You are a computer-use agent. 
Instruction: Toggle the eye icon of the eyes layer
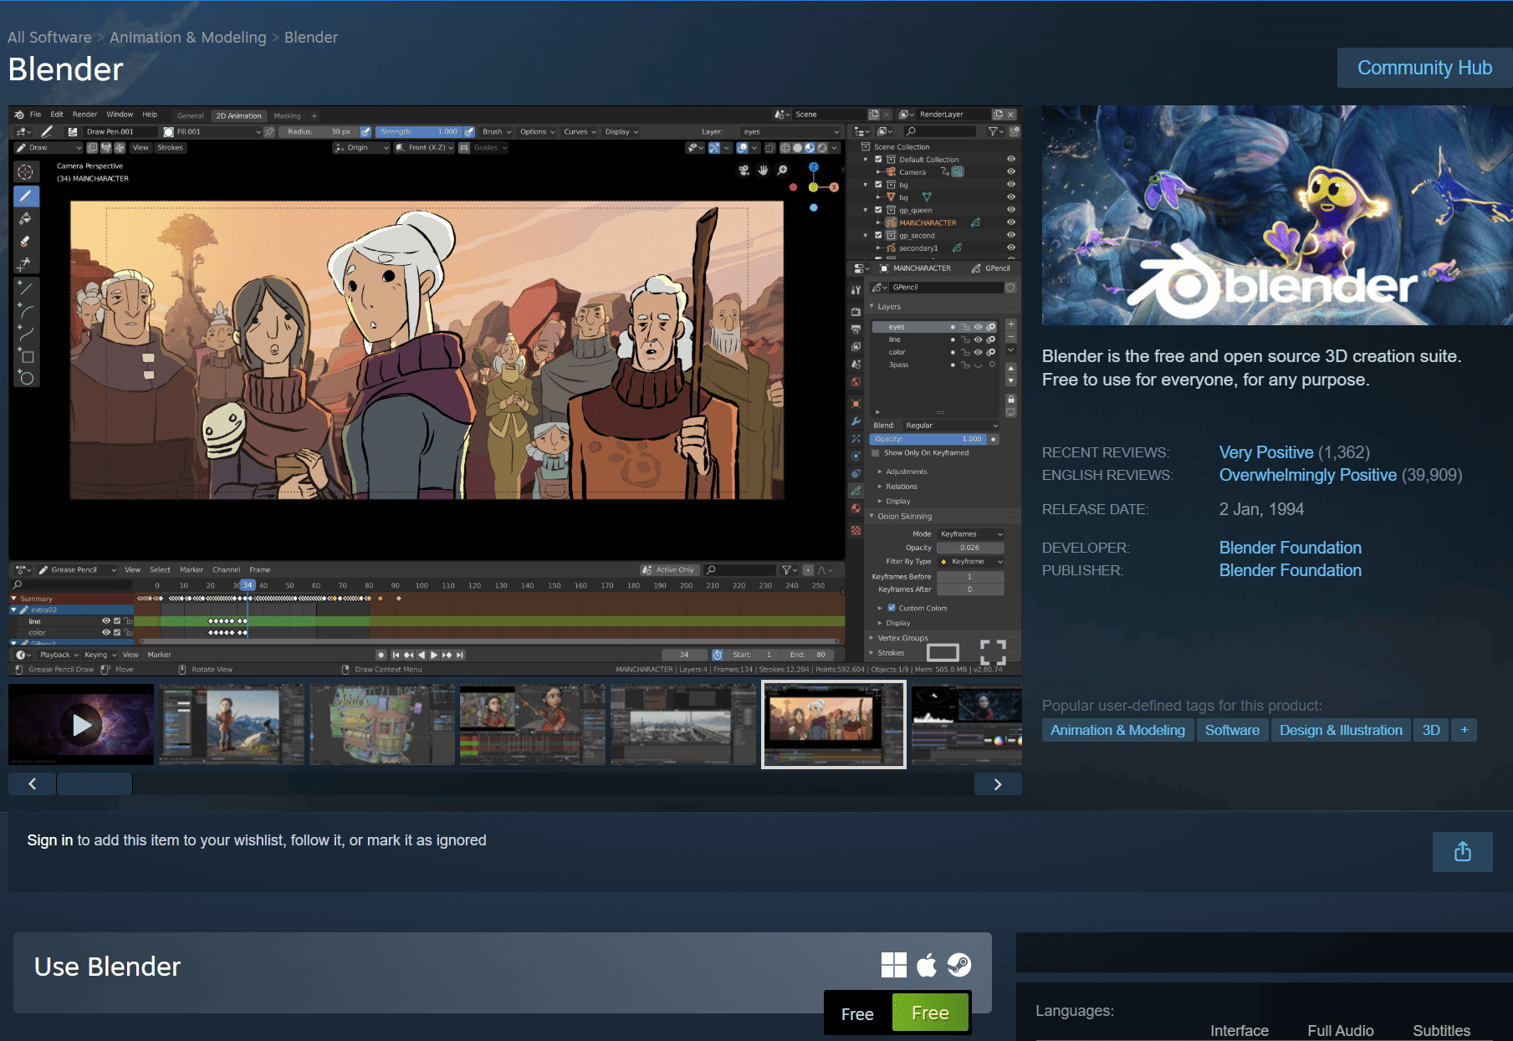(x=978, y=327)
